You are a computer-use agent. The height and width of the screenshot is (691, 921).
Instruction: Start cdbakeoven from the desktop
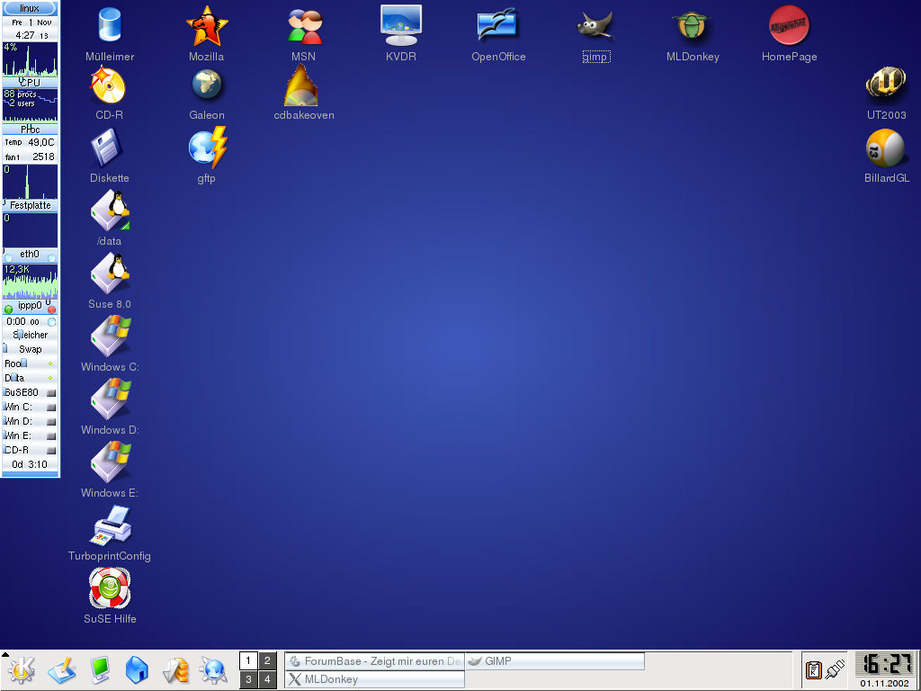coord(302,85)
